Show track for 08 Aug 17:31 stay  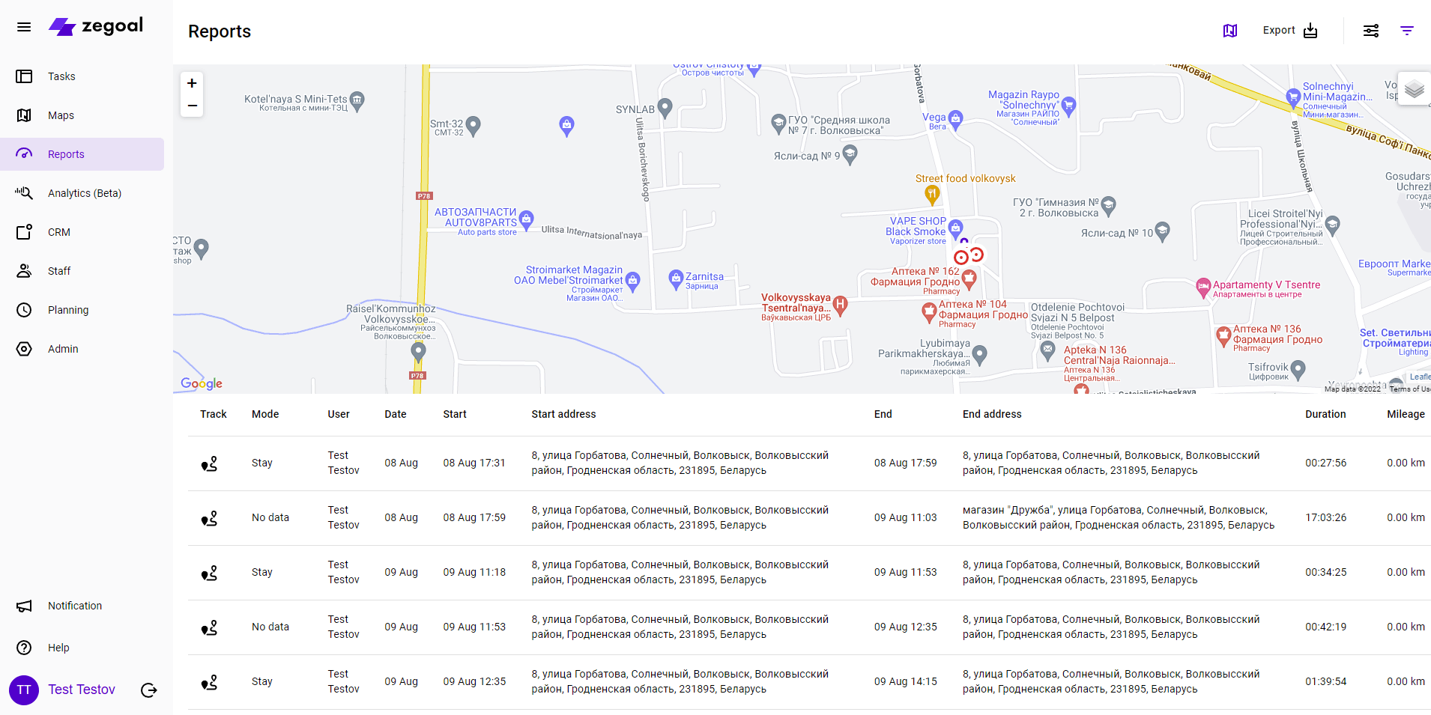point(210,463)
